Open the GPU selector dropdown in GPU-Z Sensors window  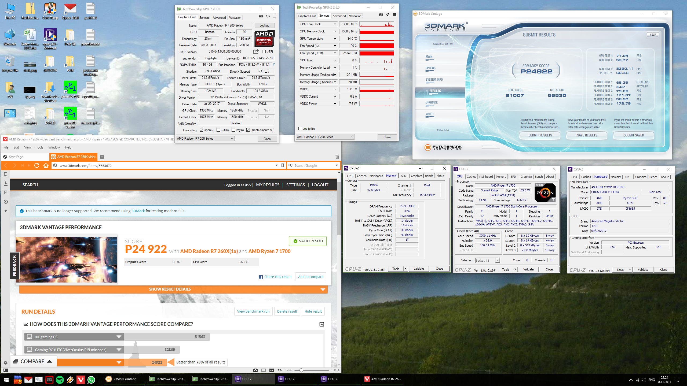325,137
